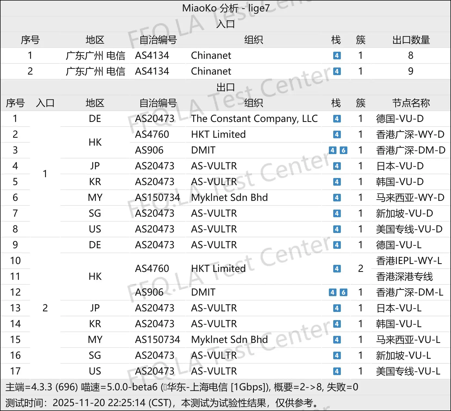Image resolution: width=451 pixels, height=411 pixels.
Task: Click the 节点名称 column header
Action: 410,103
